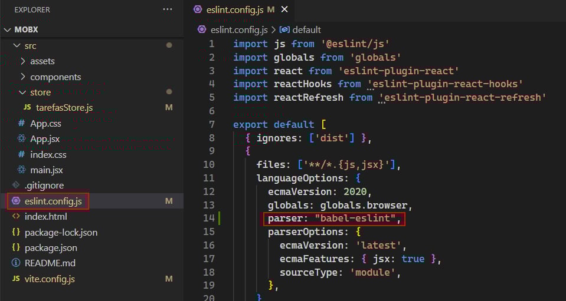The height and width of the screenshot is (301, 566).
Task: Click the 'eslint-plugin-react-refresh' import string
Action: click(x=463, y=98)
